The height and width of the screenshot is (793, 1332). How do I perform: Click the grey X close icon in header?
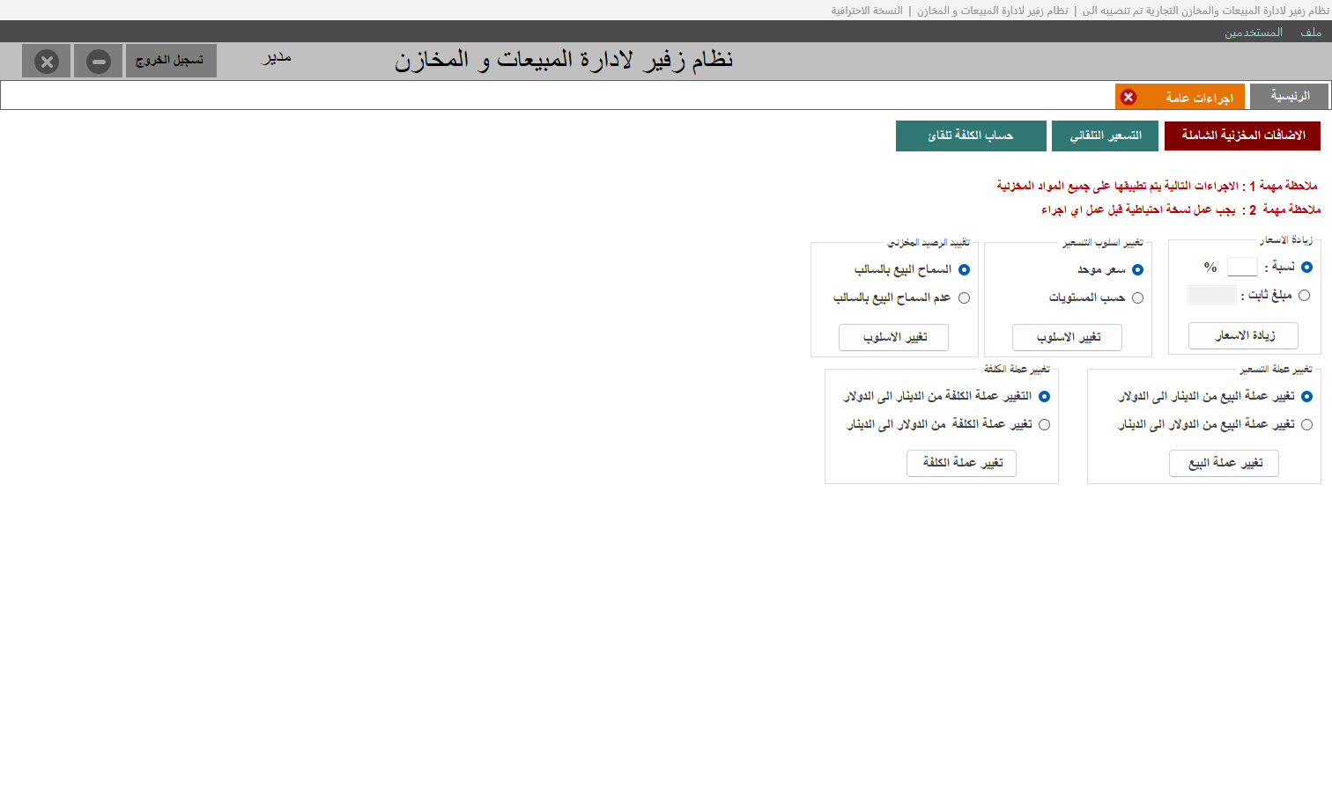tap(47, 62)
